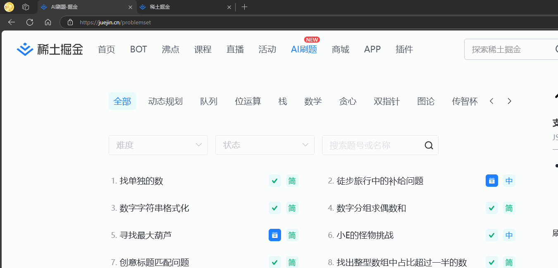The height and width of the screenshot is (268, 558).
Task: Open the 状态 dropdown
Action: click(265, 145)
